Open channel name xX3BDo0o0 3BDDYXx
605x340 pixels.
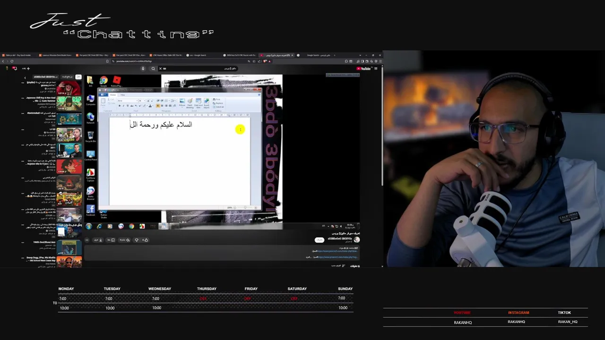pos(340,238)
